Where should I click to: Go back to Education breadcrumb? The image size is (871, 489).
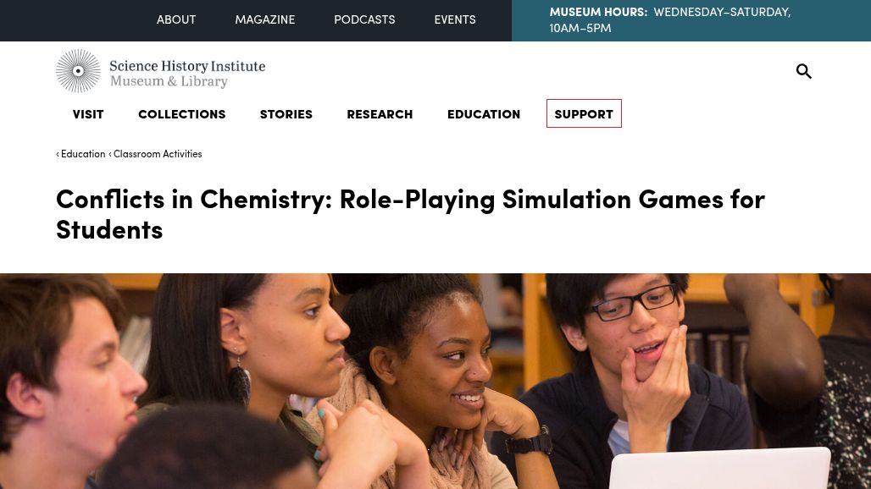click(83, 154)
